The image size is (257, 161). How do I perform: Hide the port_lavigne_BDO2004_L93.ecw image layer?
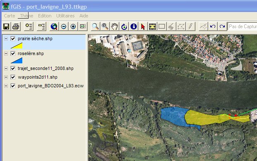coord(13,86)
